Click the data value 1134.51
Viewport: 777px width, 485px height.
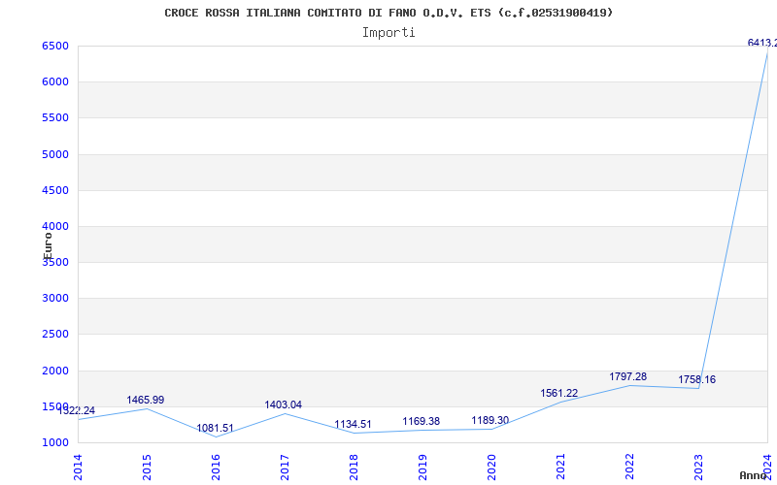(353, 424)
